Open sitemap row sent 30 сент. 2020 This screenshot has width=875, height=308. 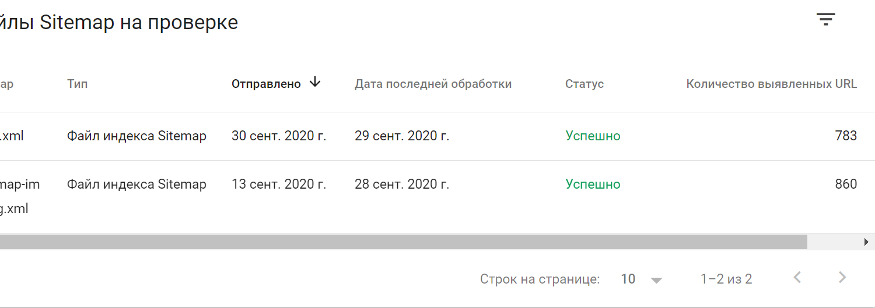(x=279, y=136)
